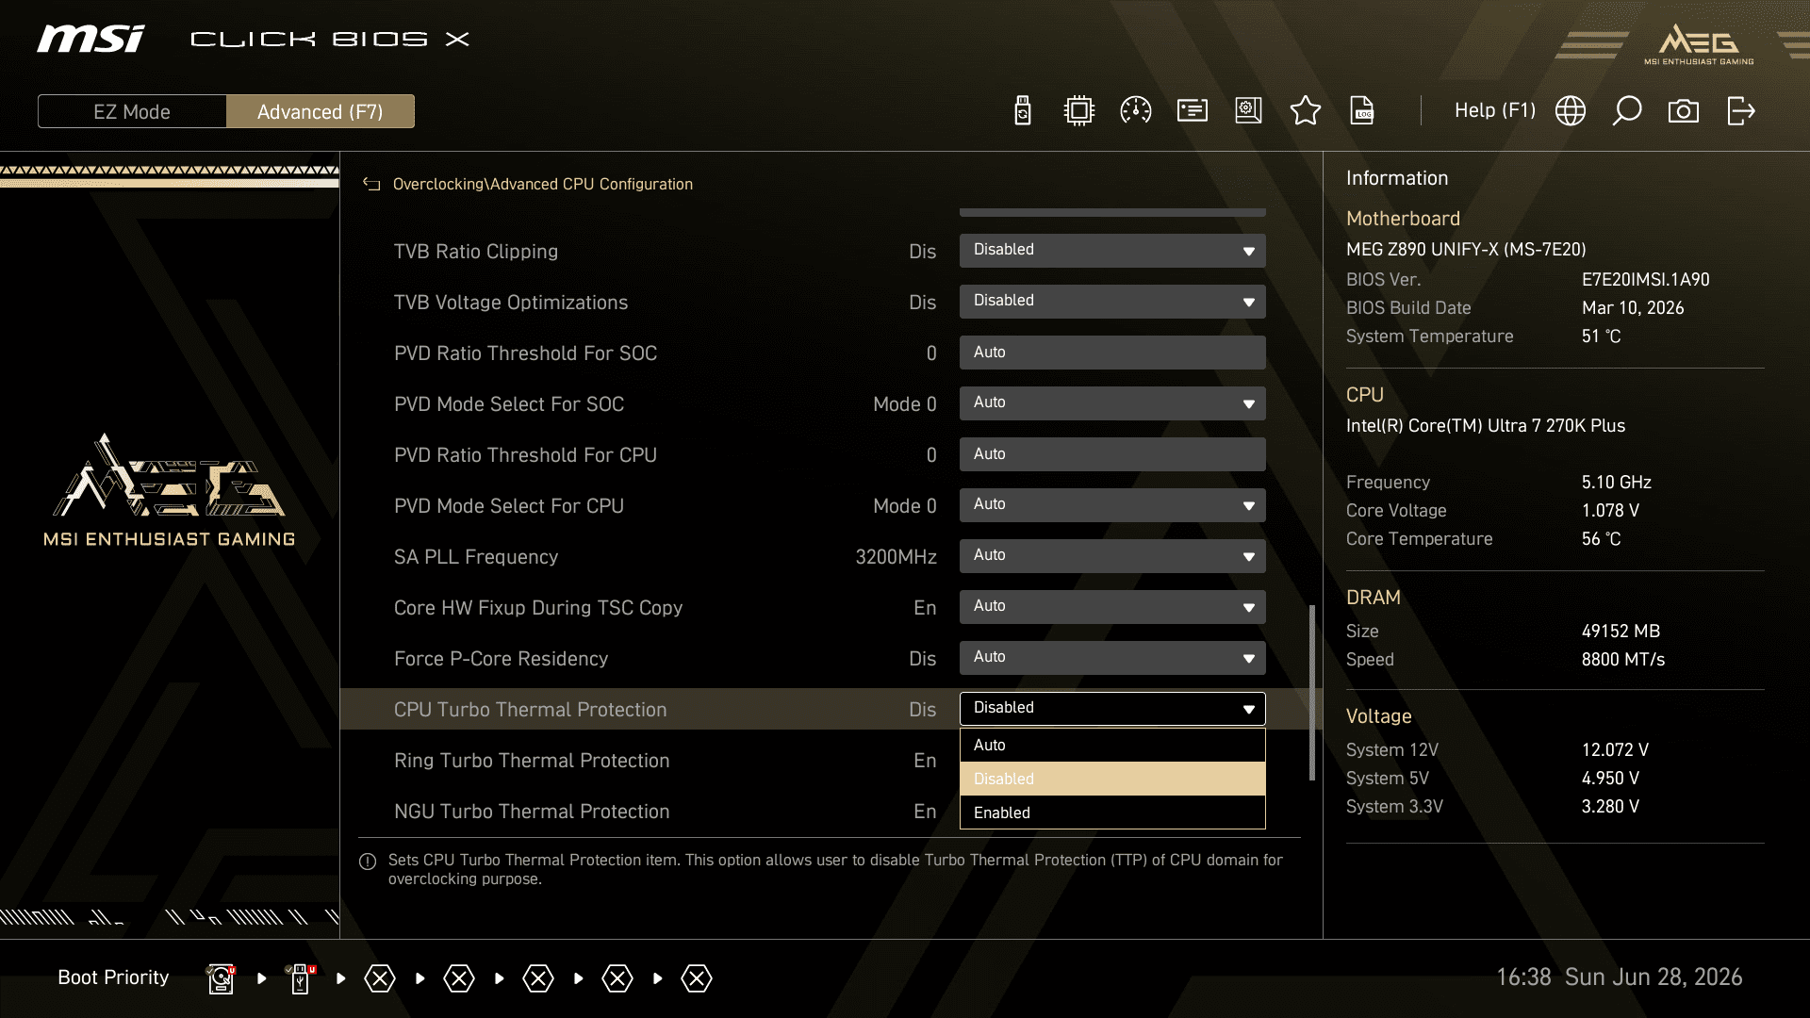This screenshot has width=1810, height=1018.
Task: Click the exit BIOS icon
Action: pos(1740,111)
